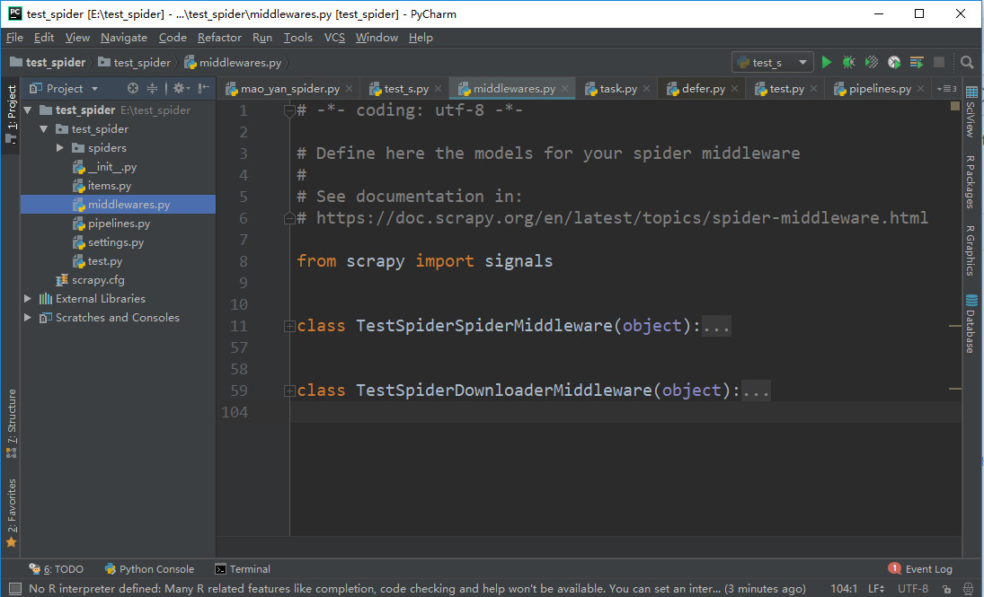
Task: Expand External Libraries node
Action: [x=28, y=298]
